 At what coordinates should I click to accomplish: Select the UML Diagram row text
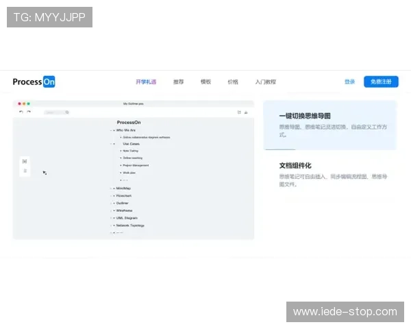(127, 218)
